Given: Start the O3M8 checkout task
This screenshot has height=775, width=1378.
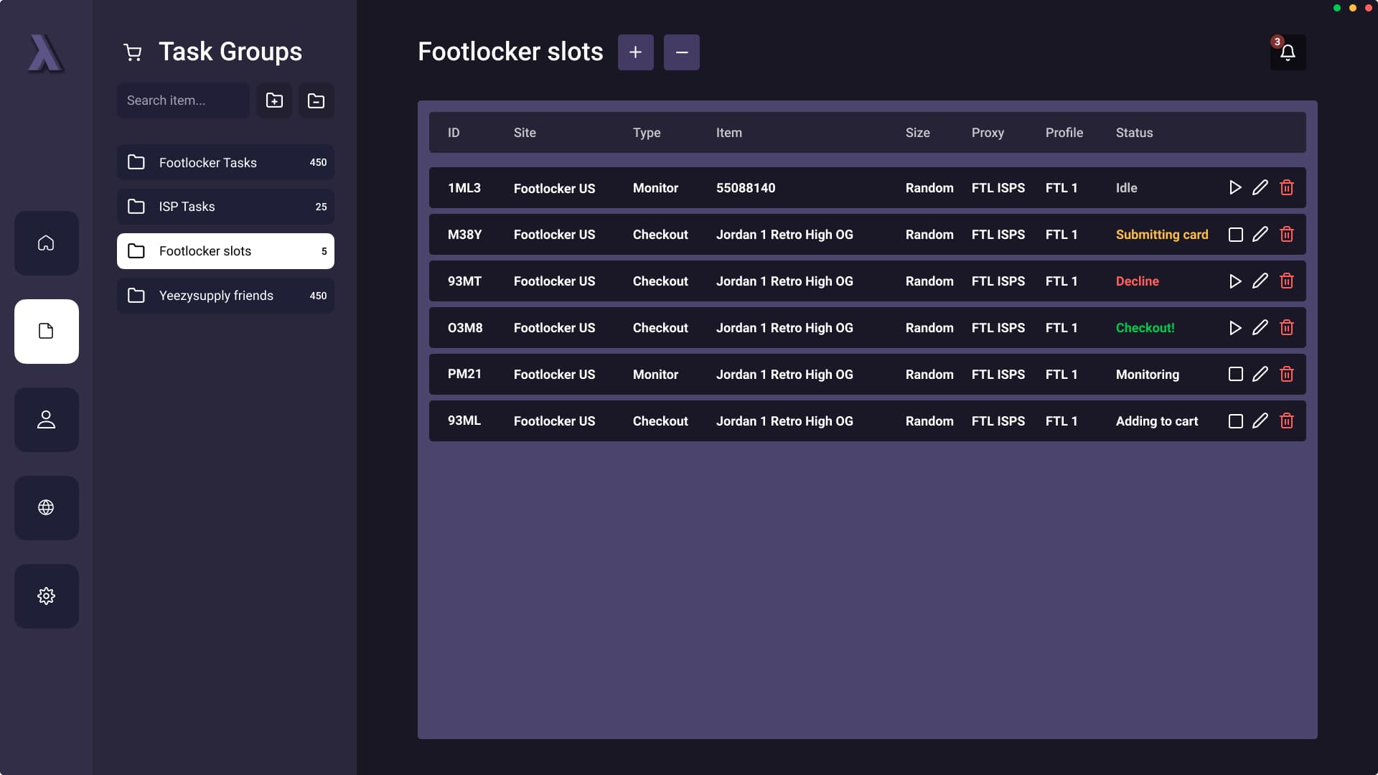Looking at the screenshot, I should (1234, 328).
